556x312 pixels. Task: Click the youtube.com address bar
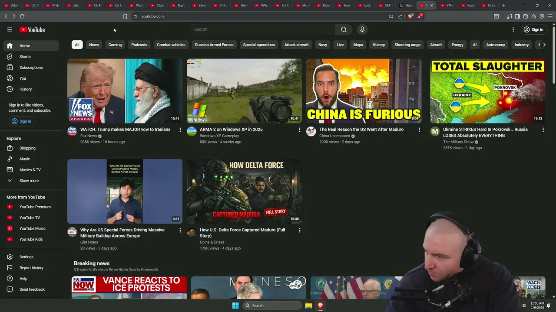click(x=152, y=16)
